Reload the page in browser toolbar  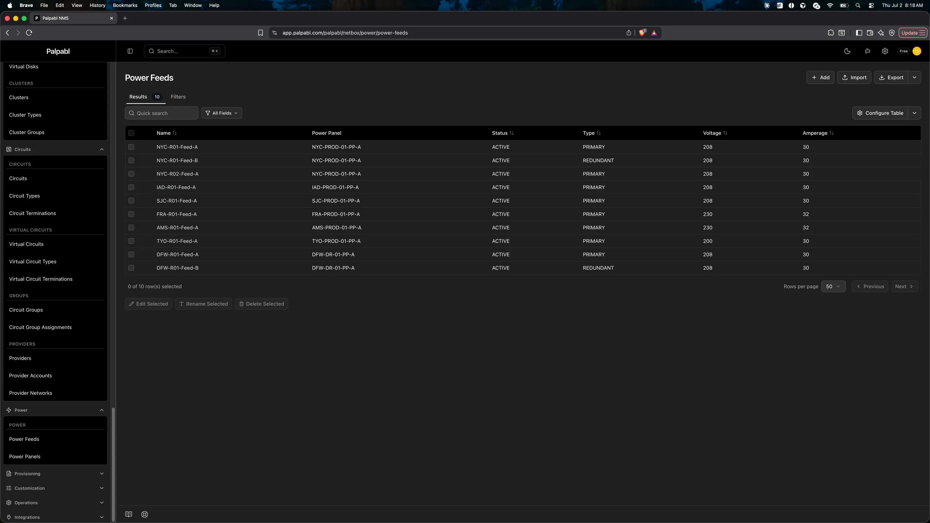coord(29,33)
